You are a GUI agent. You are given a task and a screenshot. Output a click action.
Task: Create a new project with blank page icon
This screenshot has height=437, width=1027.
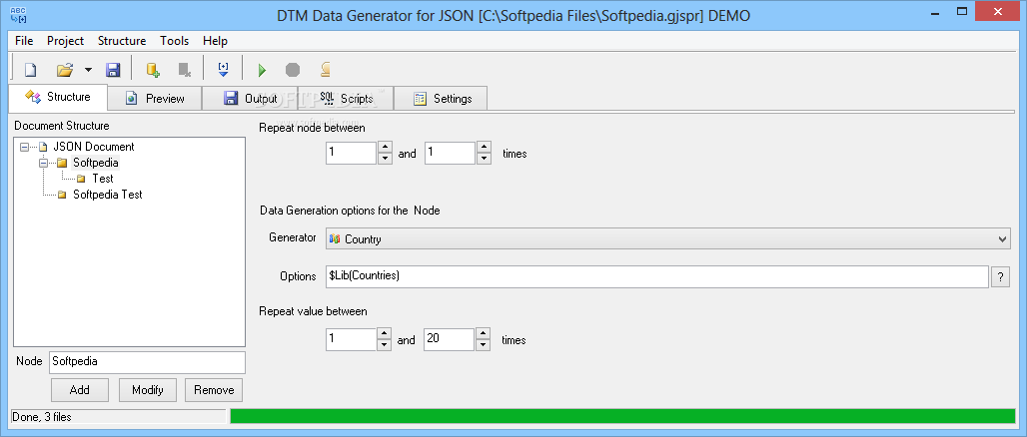click(x=30, y=70)
